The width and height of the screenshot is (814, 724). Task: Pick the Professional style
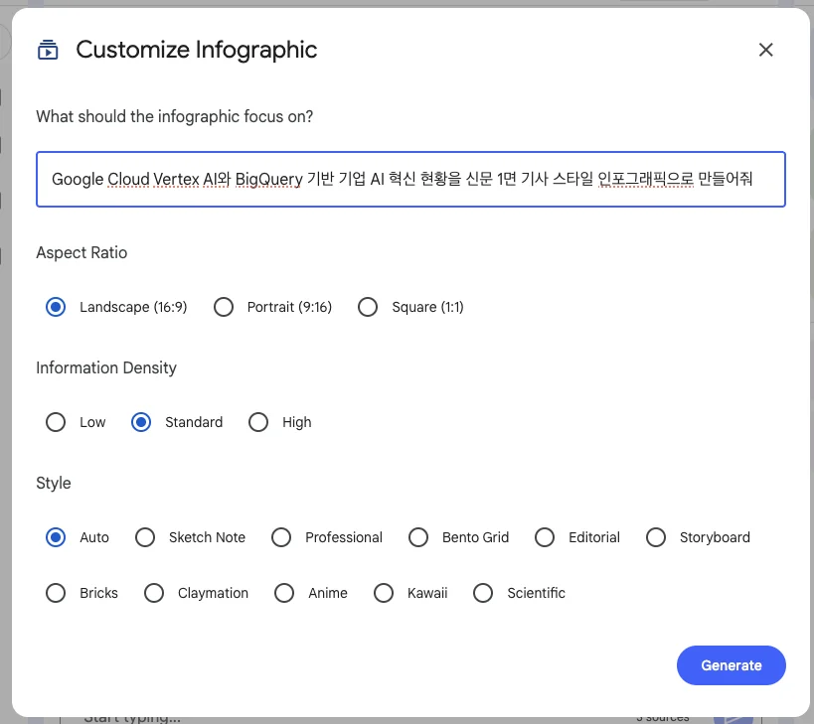(281, 537)
